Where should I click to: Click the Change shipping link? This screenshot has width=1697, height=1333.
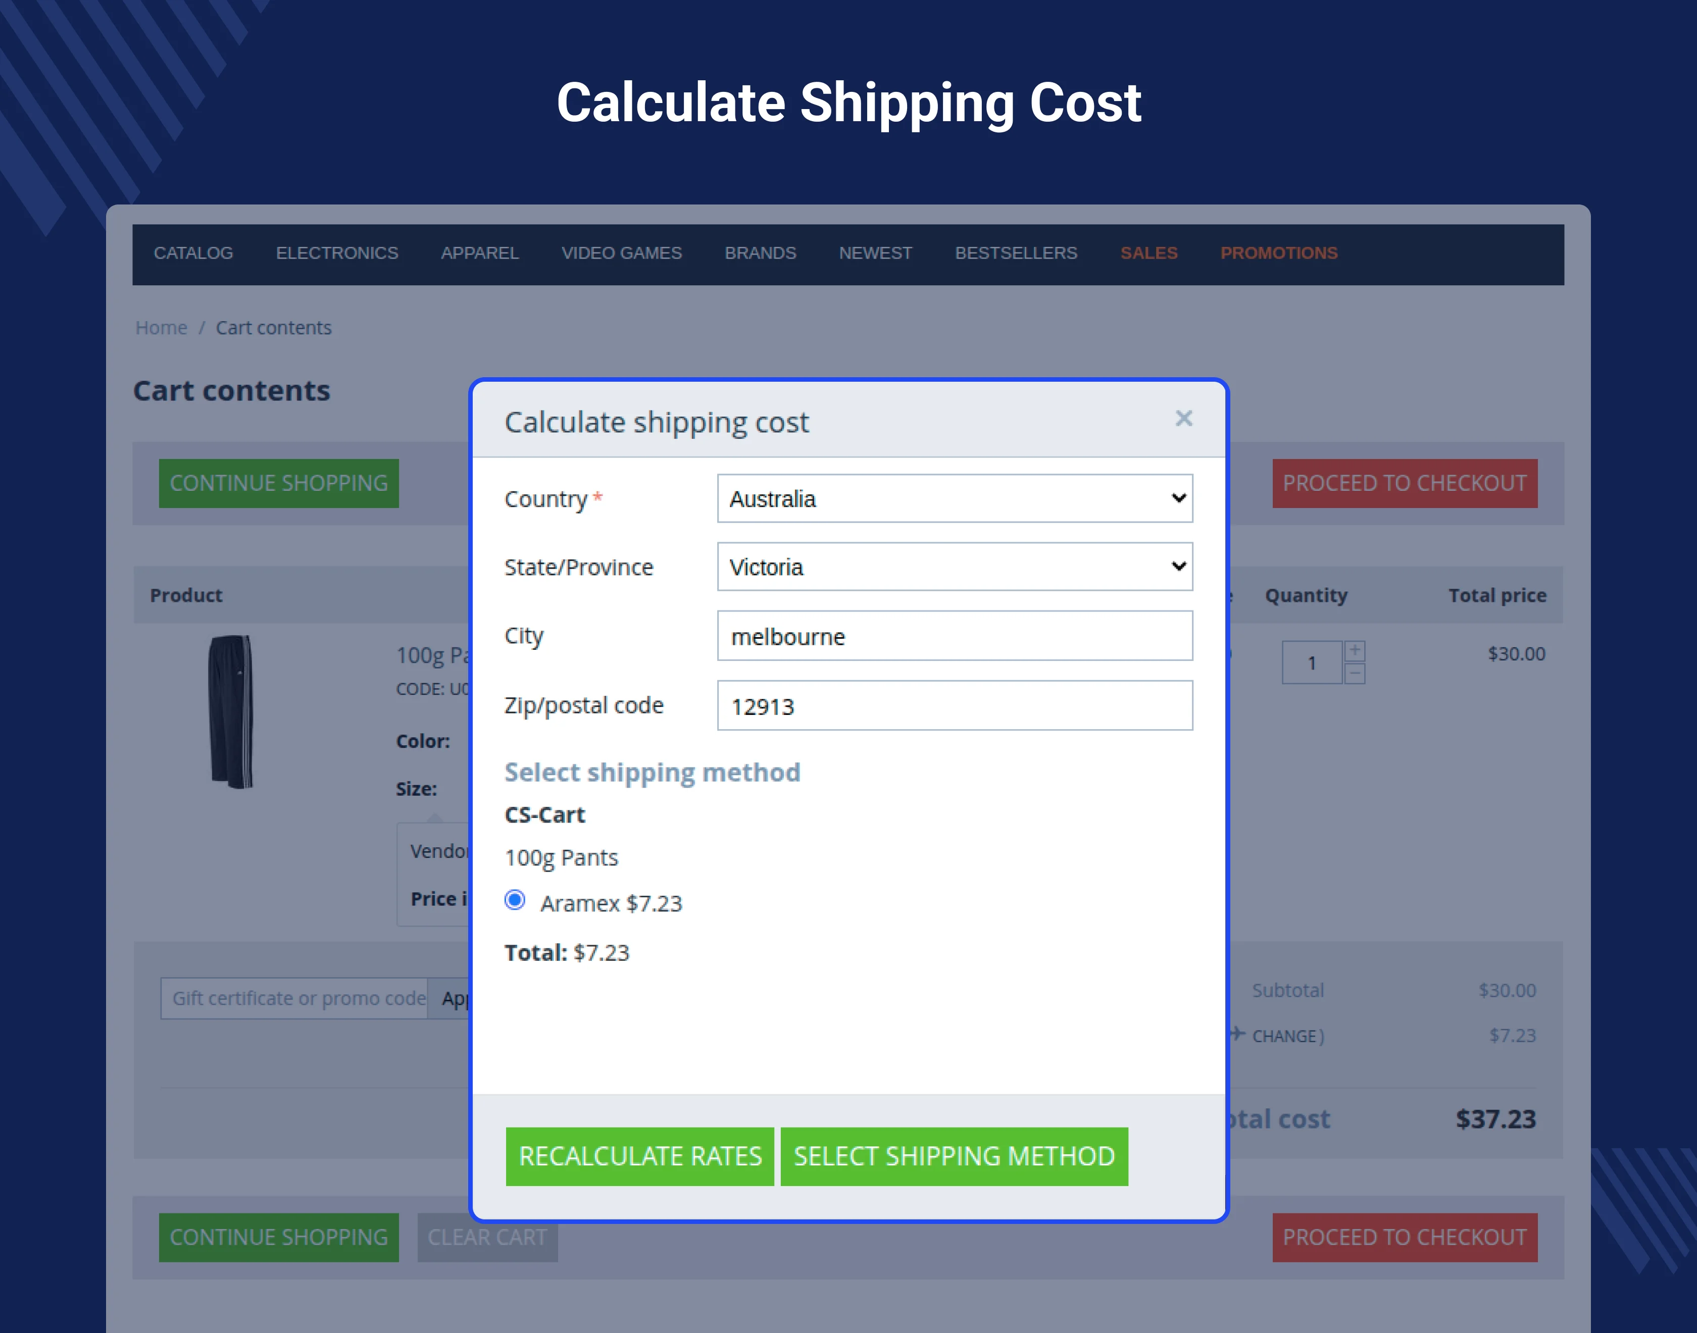pos(1285,1037)
